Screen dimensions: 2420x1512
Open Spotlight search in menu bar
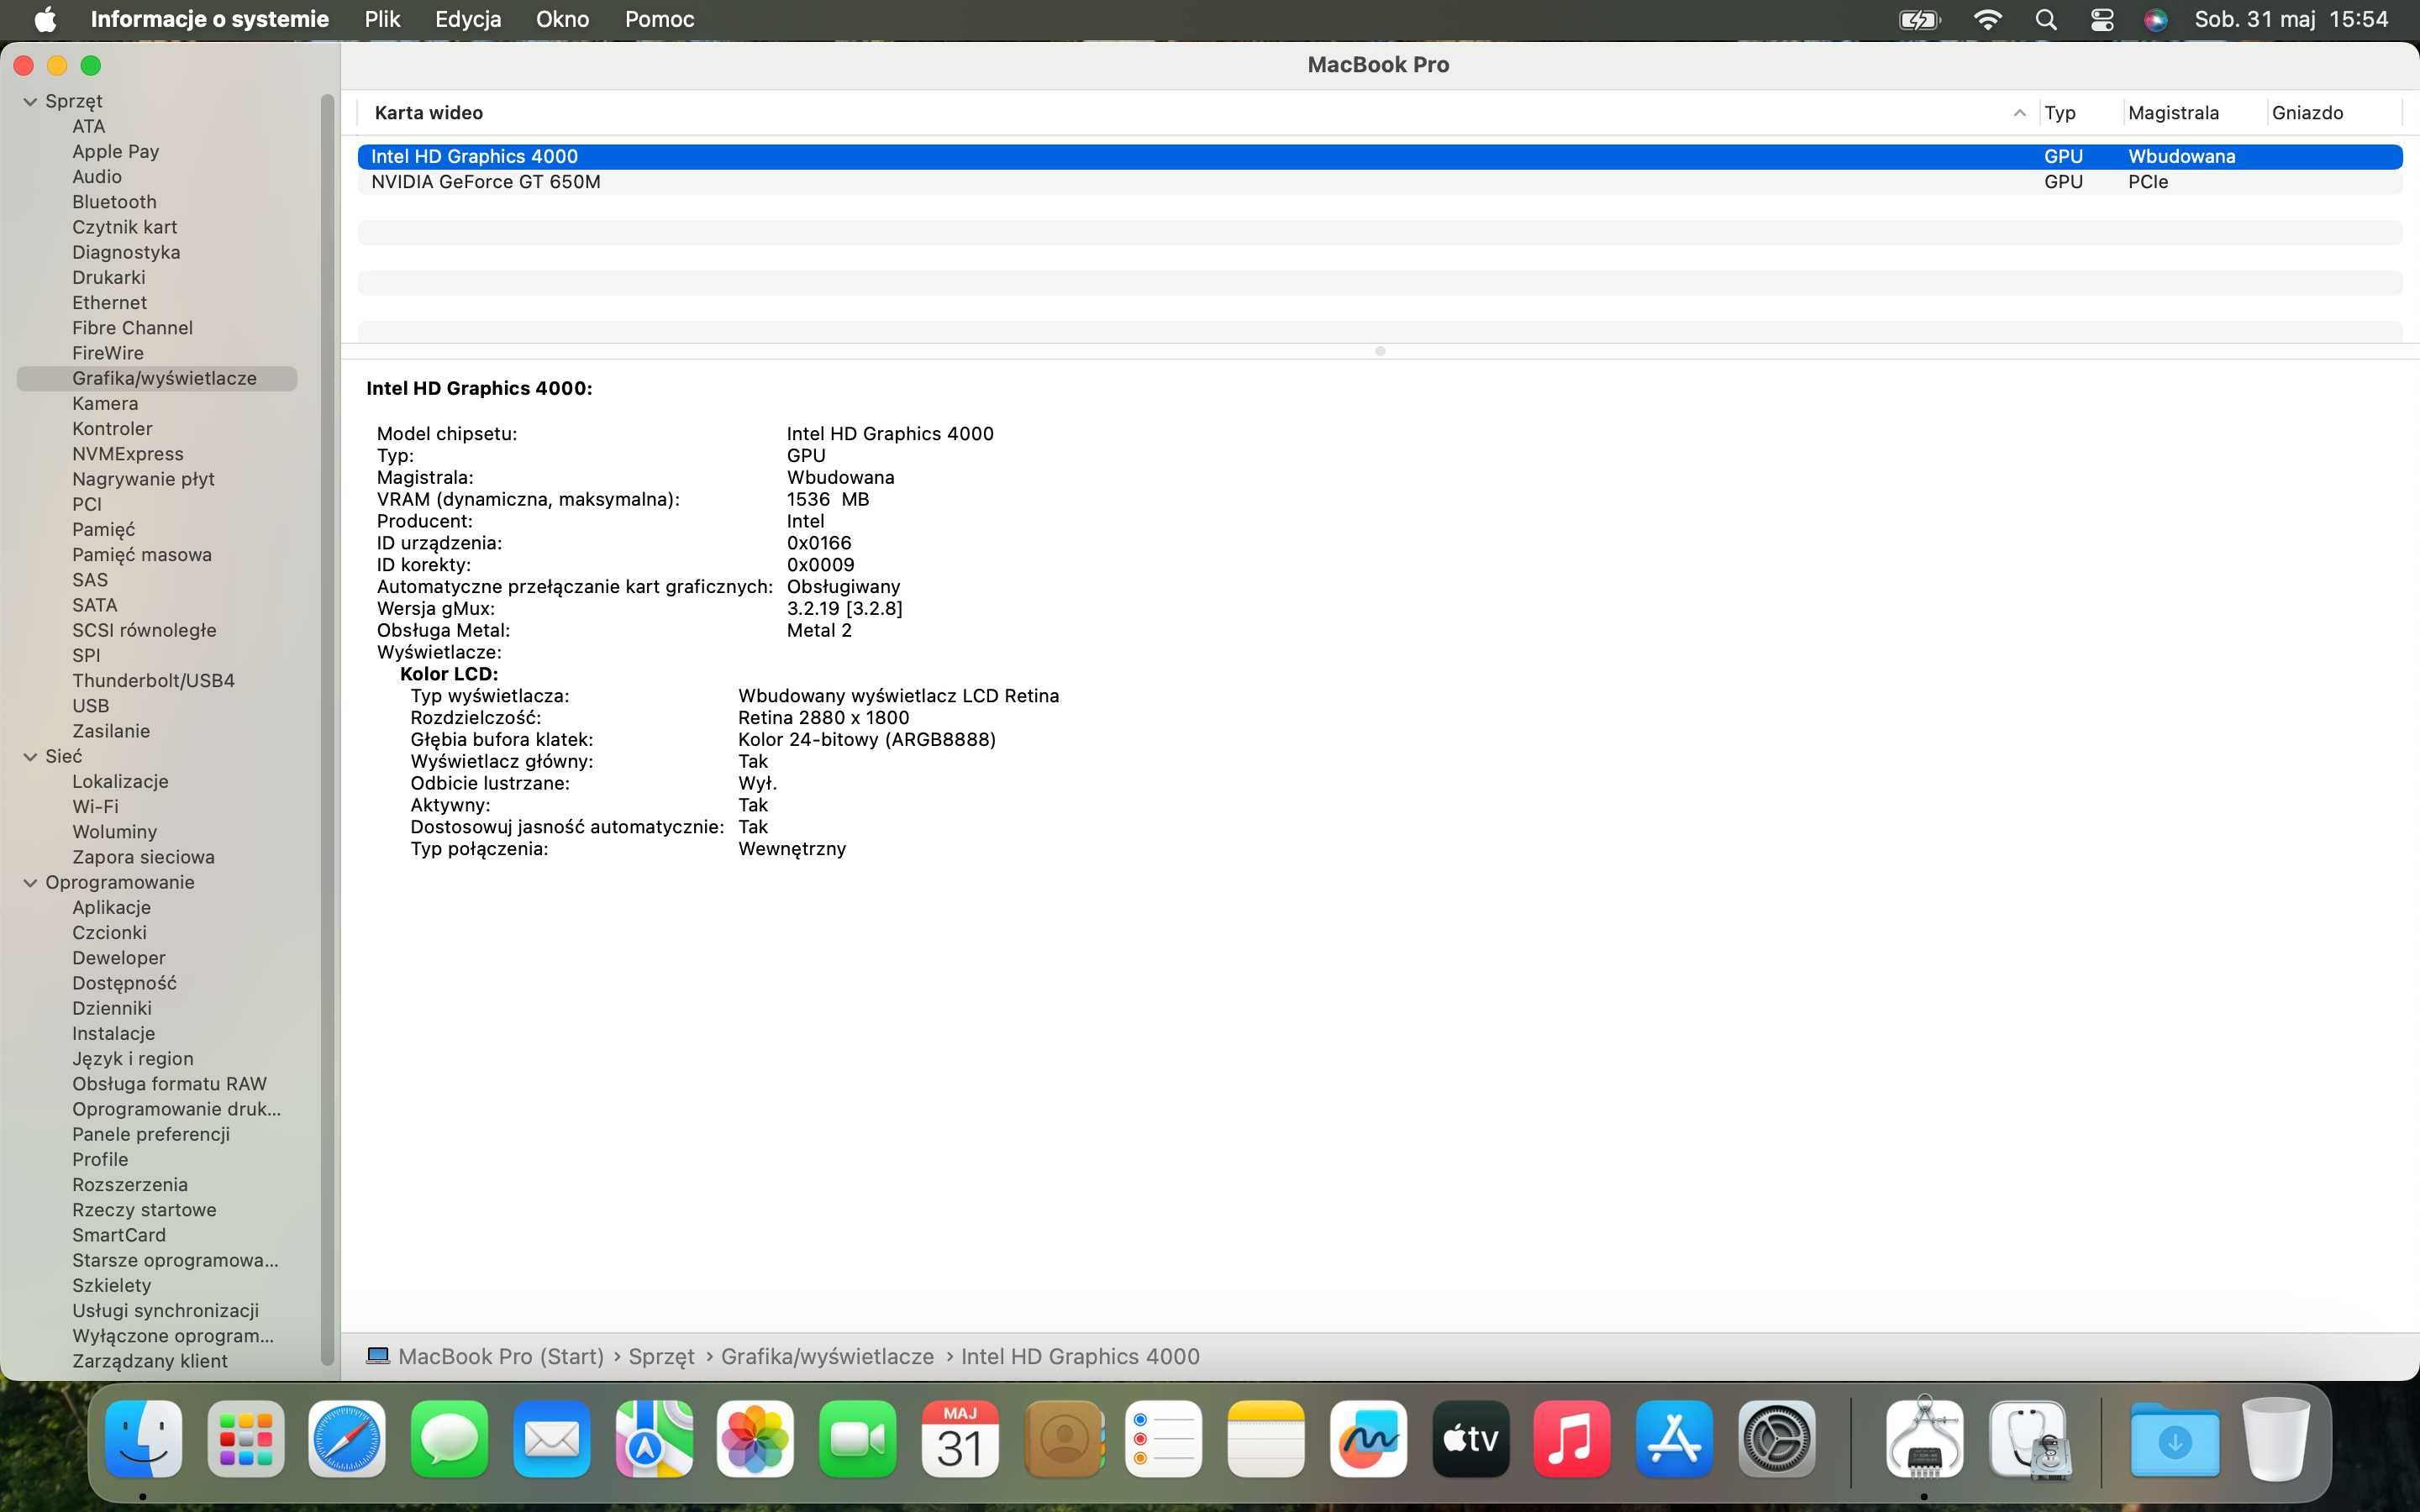point(2046,19)
